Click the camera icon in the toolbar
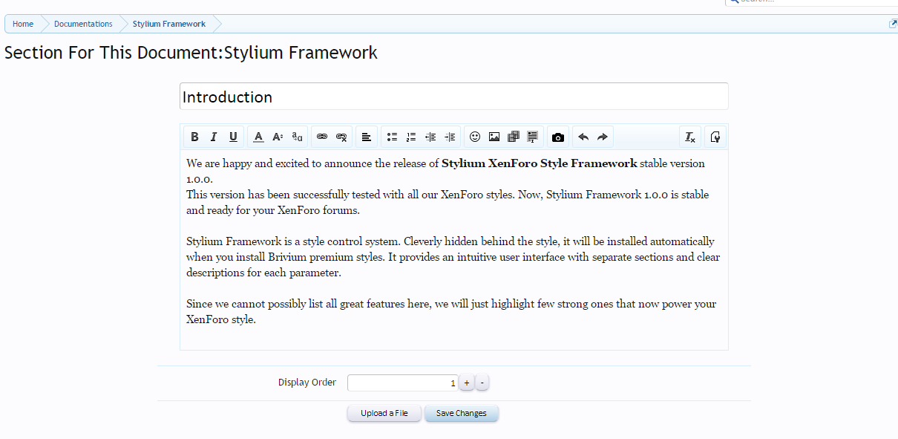Image resolution: width=898 pixels, height=439 pixels. point(558,137)
